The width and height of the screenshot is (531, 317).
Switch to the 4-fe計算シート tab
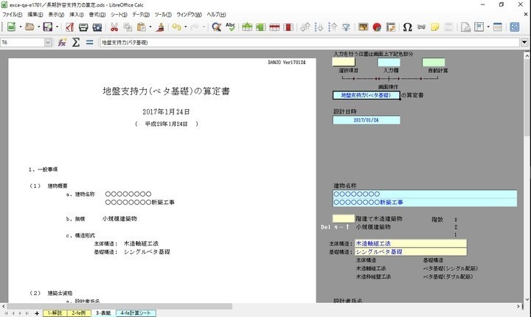136,313
